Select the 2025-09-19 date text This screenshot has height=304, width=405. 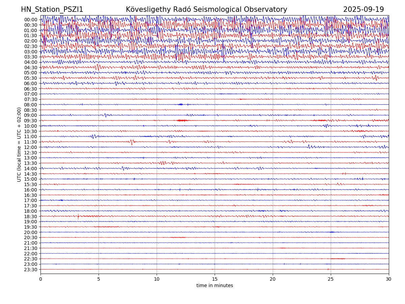click(x=363, y=10)
